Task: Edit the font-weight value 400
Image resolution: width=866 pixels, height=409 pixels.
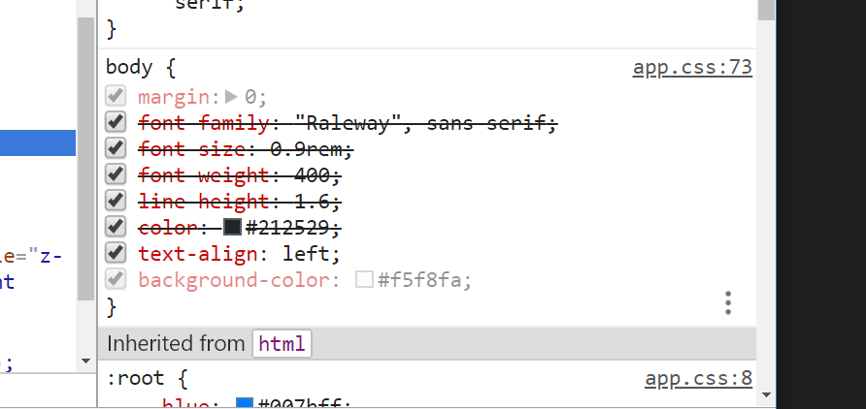Action: pos(312,175)
